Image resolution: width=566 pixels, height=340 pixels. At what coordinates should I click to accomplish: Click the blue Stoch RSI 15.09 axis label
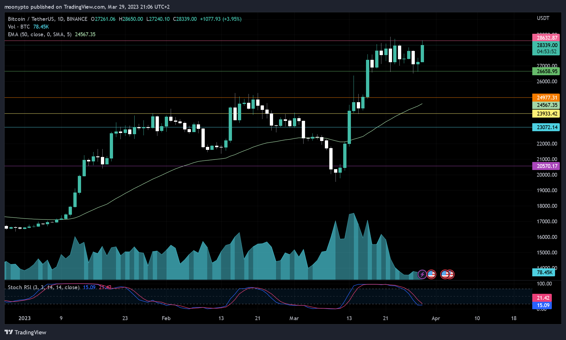point(542,305)
